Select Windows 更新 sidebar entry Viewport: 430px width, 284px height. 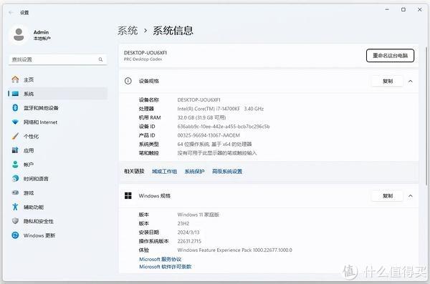(57, 235)
